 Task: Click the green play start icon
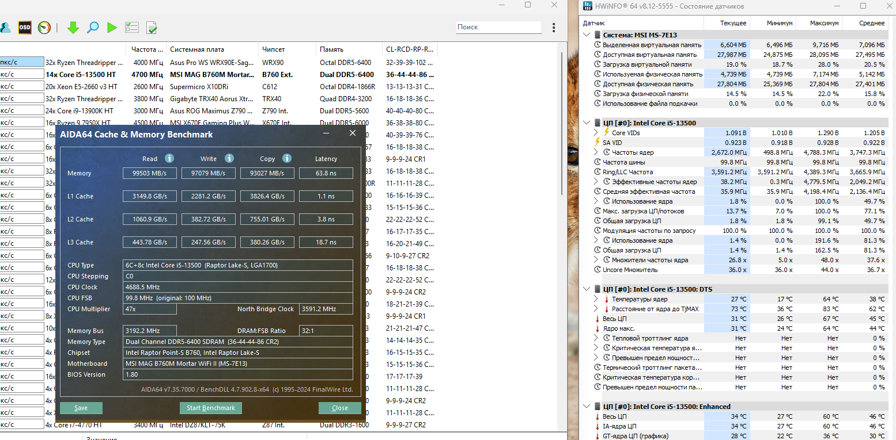click(112, 27)
